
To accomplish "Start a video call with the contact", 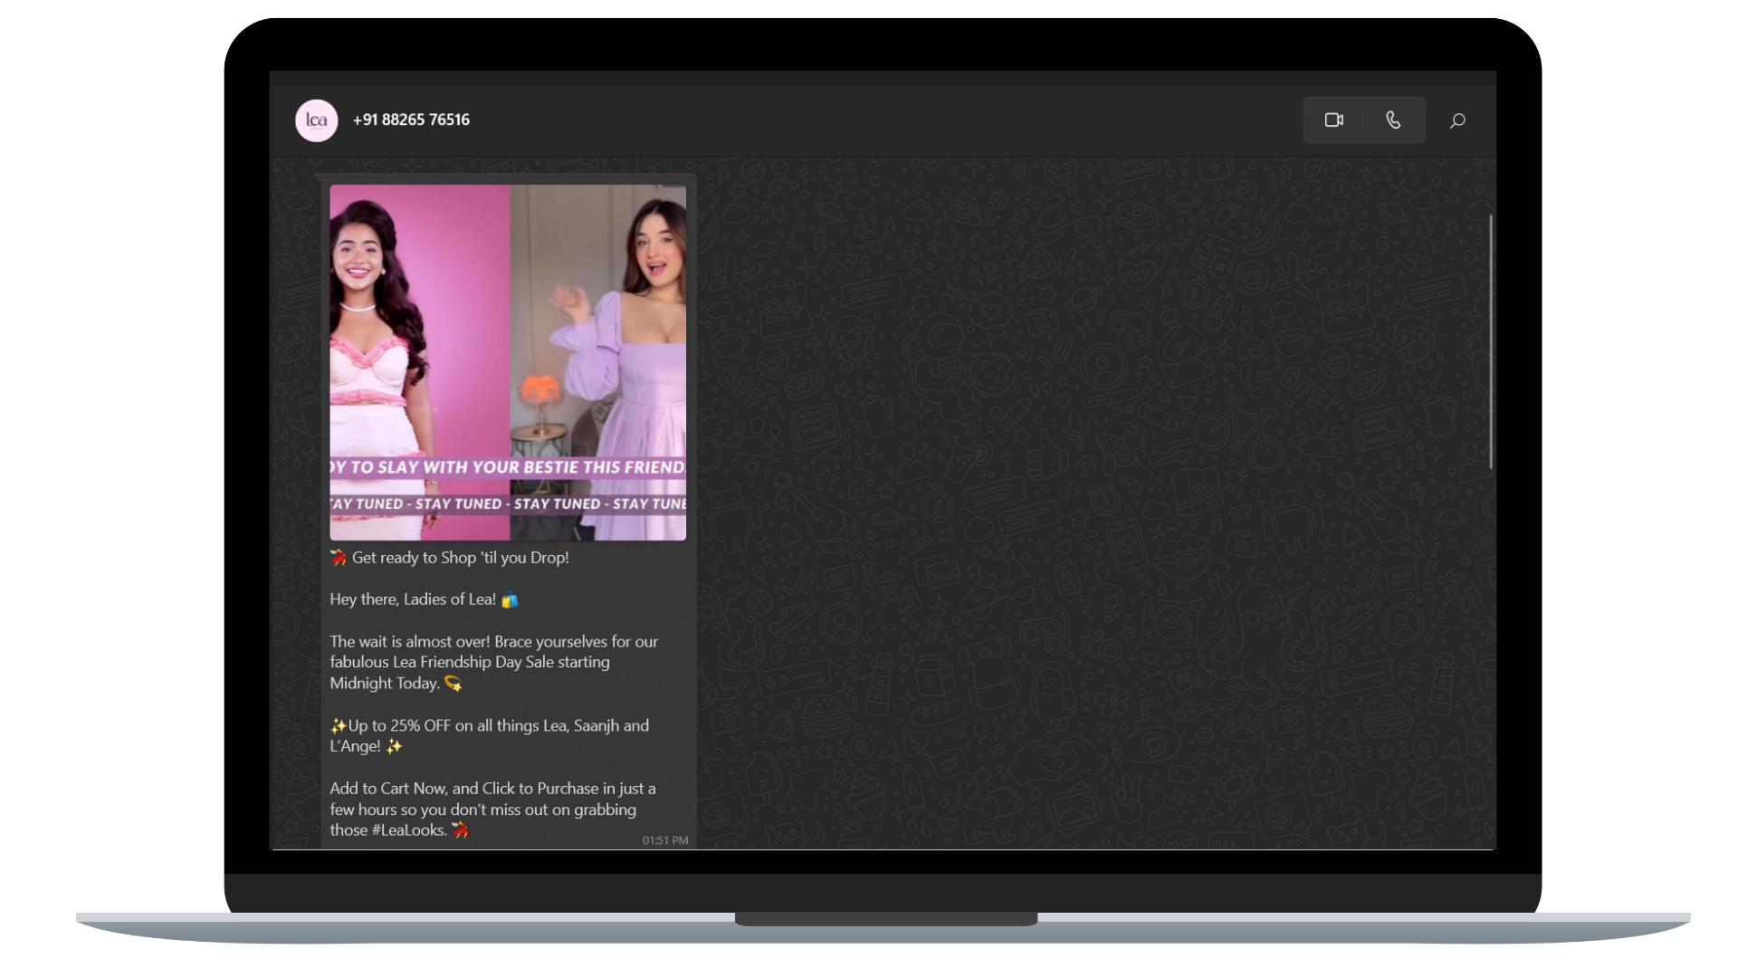I will [1333, 120].
